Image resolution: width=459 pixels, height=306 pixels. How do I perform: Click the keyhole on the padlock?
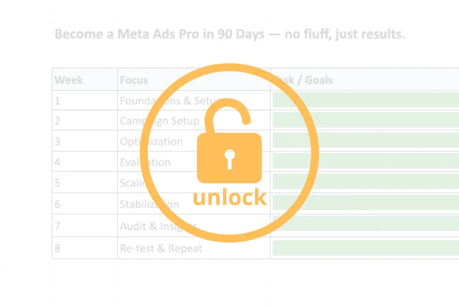[x=229, y=159]
